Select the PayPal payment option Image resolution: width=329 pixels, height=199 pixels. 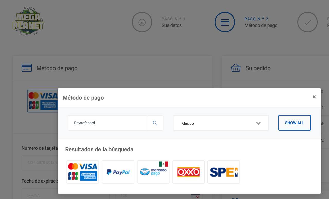tap(118, 172)
